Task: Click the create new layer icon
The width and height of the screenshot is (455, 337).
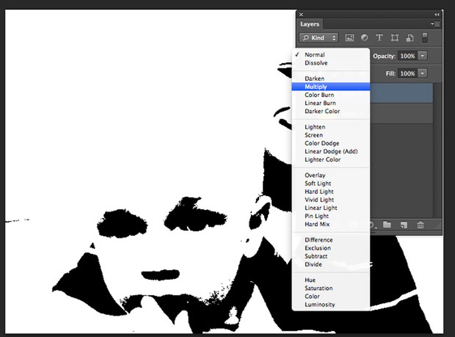Action: (x=404, y=225)
